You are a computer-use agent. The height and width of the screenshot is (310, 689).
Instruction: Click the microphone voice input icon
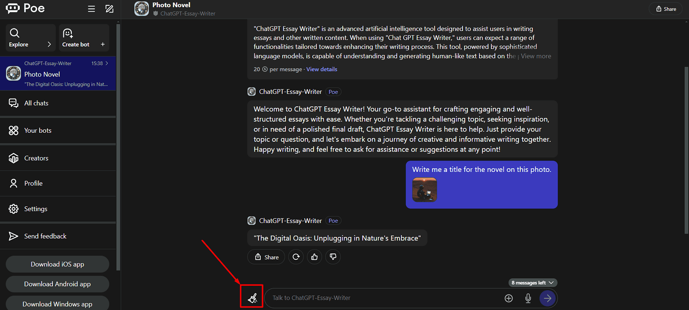click(x=528, y=298)
